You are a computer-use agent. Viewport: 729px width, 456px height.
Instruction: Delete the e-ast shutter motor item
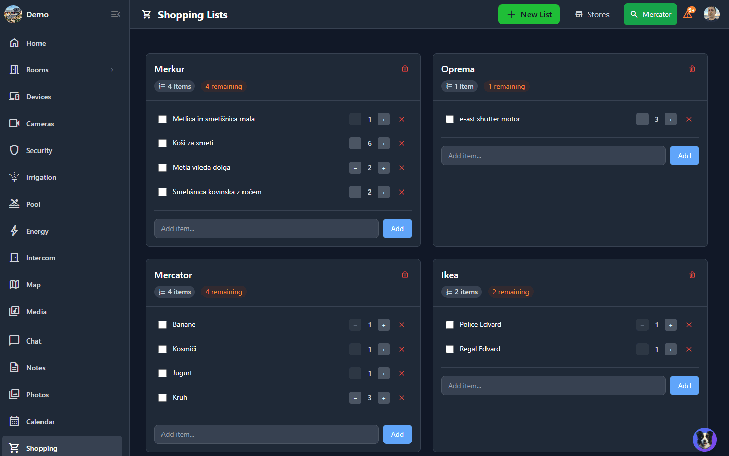coord(689,119)
